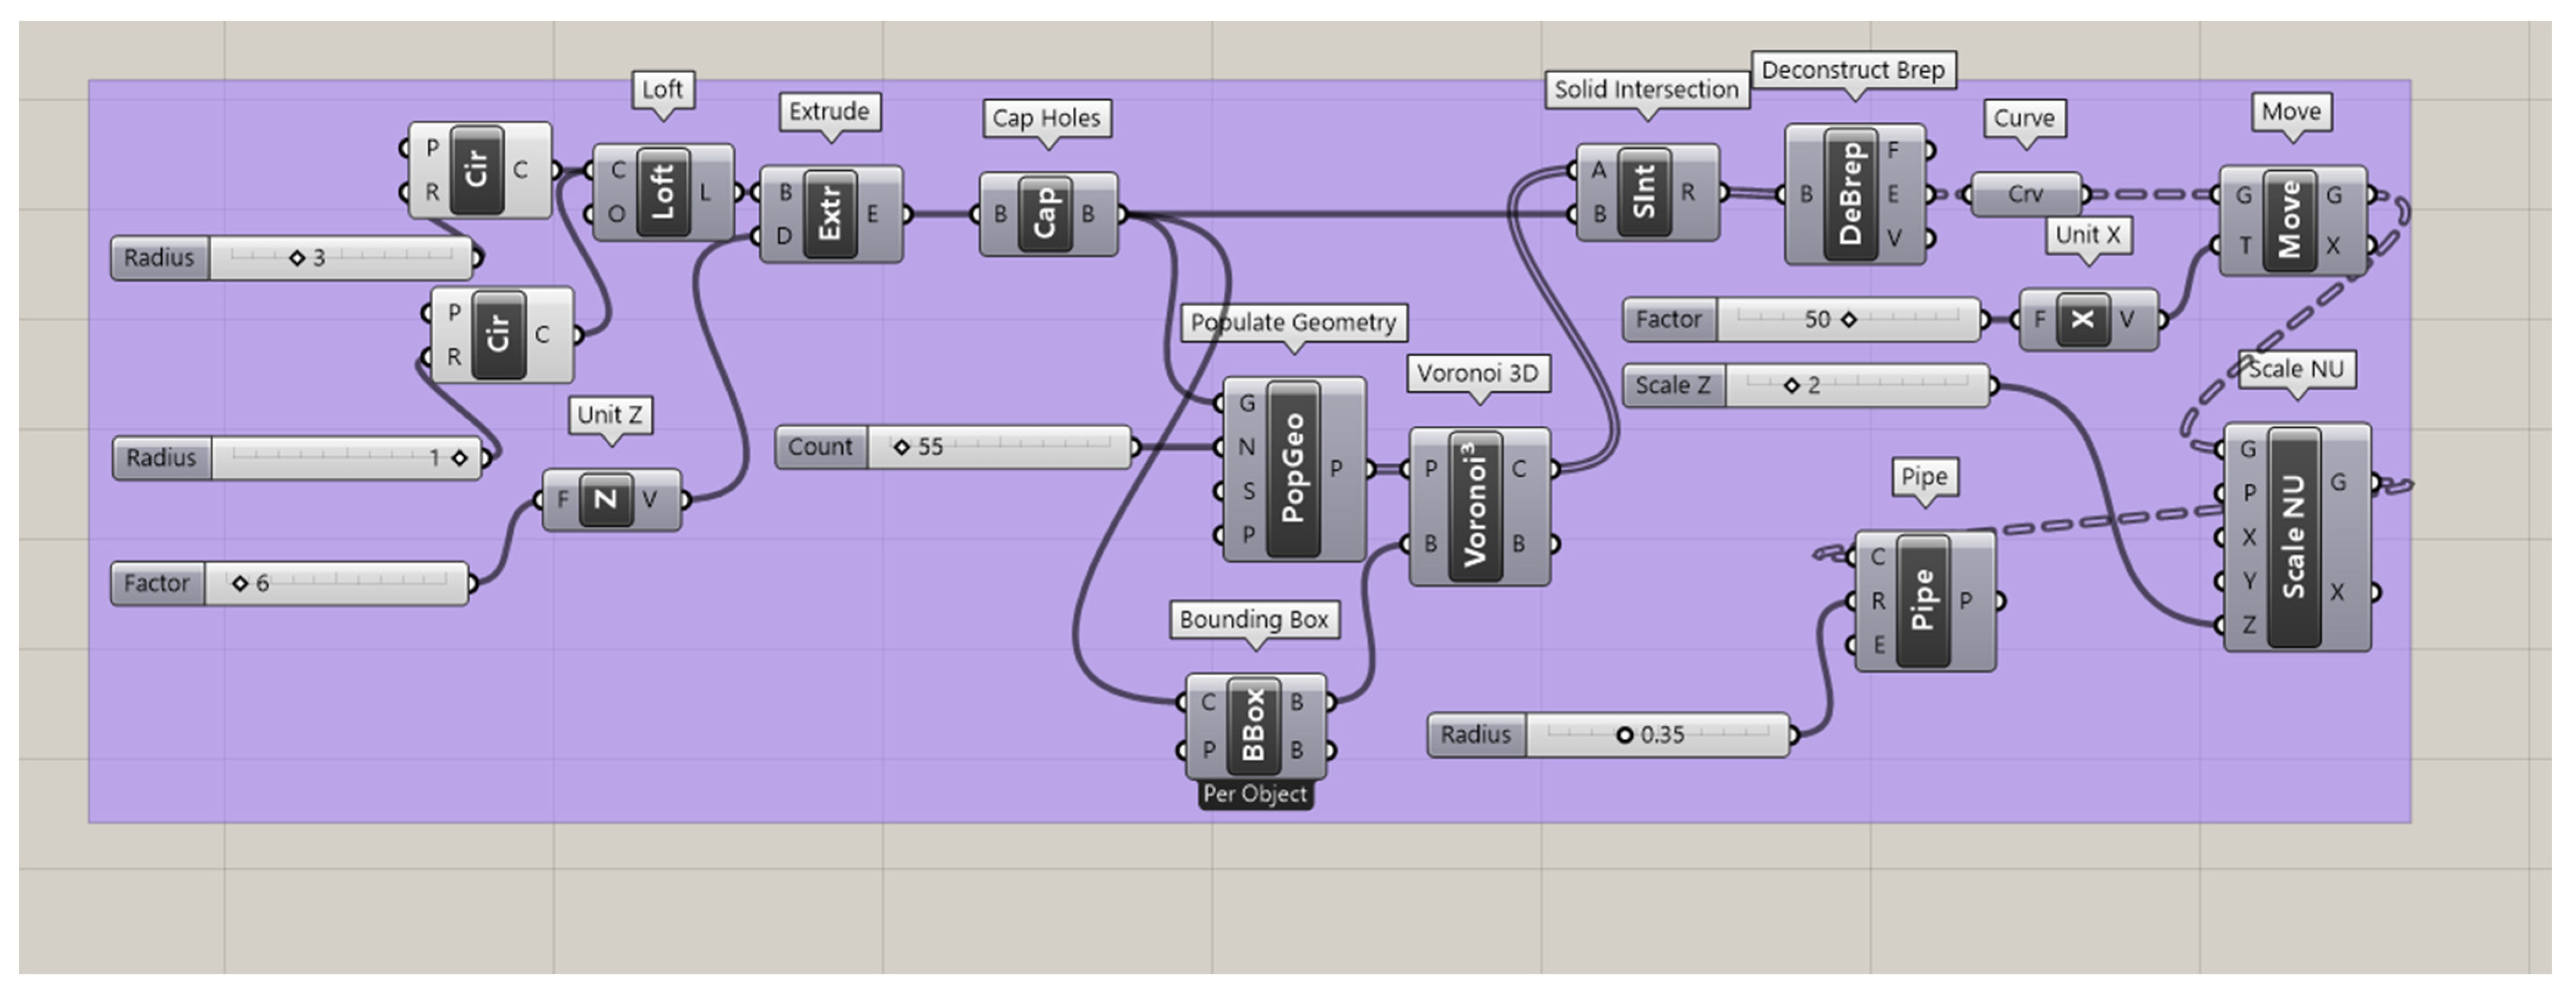Click the Count slider handle at 55

click(x=901, y=447)
